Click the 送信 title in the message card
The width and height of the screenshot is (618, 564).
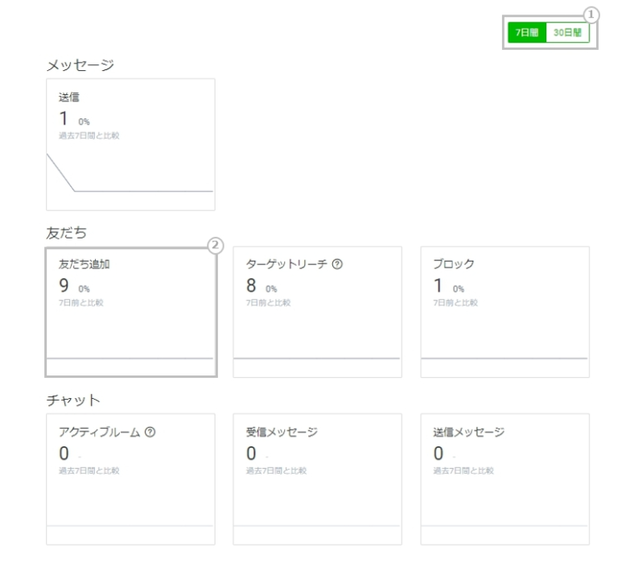(69, 97)
